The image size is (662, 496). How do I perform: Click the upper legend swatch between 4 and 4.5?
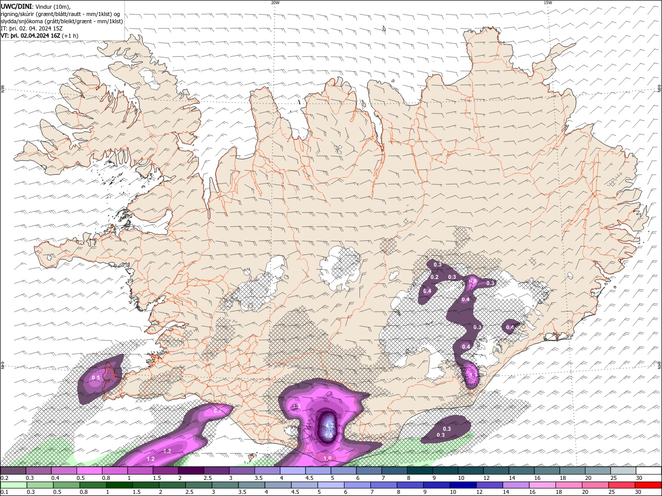click(293, 471)
